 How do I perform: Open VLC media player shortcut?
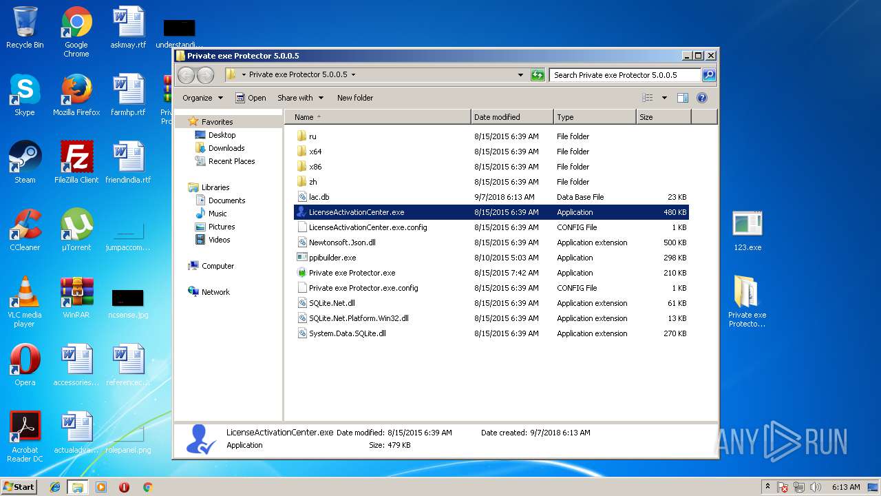point(25,302)
